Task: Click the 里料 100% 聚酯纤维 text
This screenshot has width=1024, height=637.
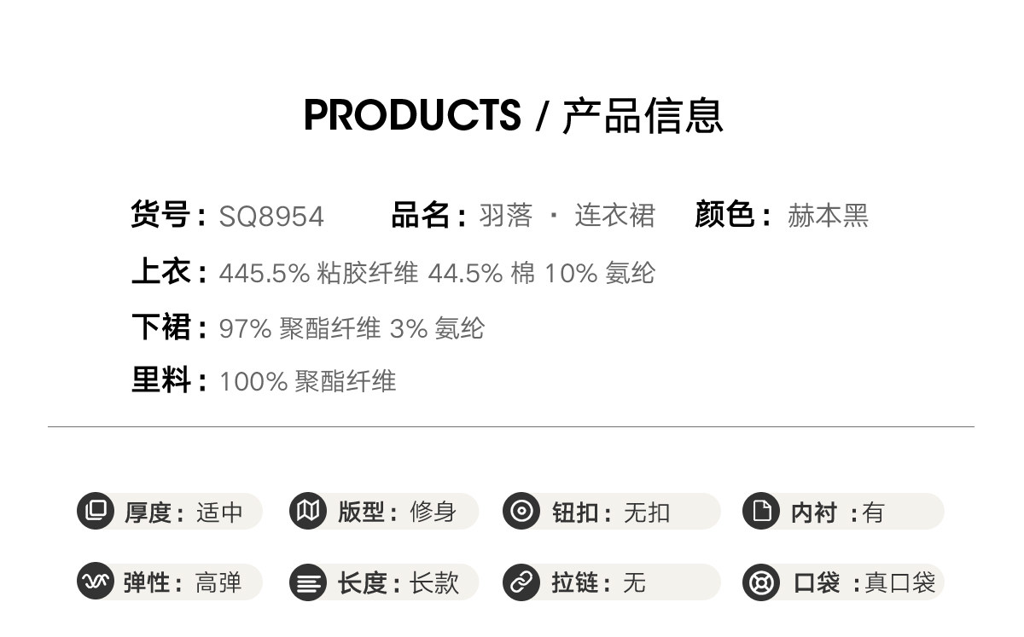Action: (x=307, y=381)
